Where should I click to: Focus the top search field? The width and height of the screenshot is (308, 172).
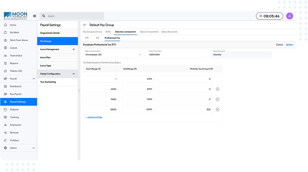click(x=72, y=16)
